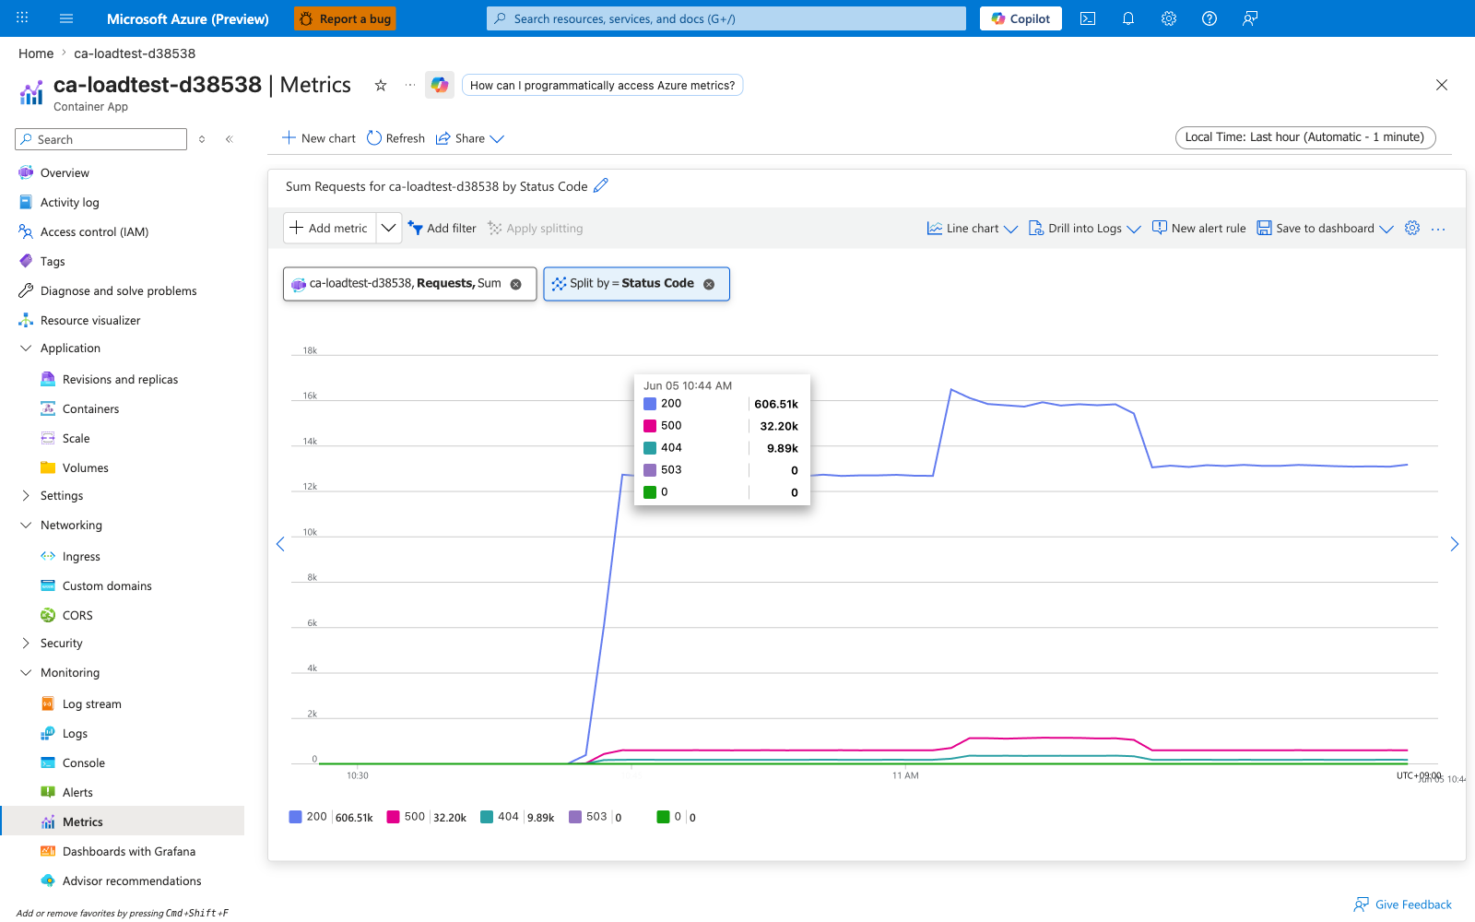Open the feedback person icon in header
The height and width of the screenshot is (922, 1475).
click(x=1250, y=18)
